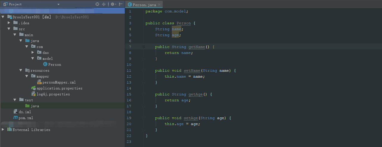Click the log4j.properties file icon

click(34, 94)
